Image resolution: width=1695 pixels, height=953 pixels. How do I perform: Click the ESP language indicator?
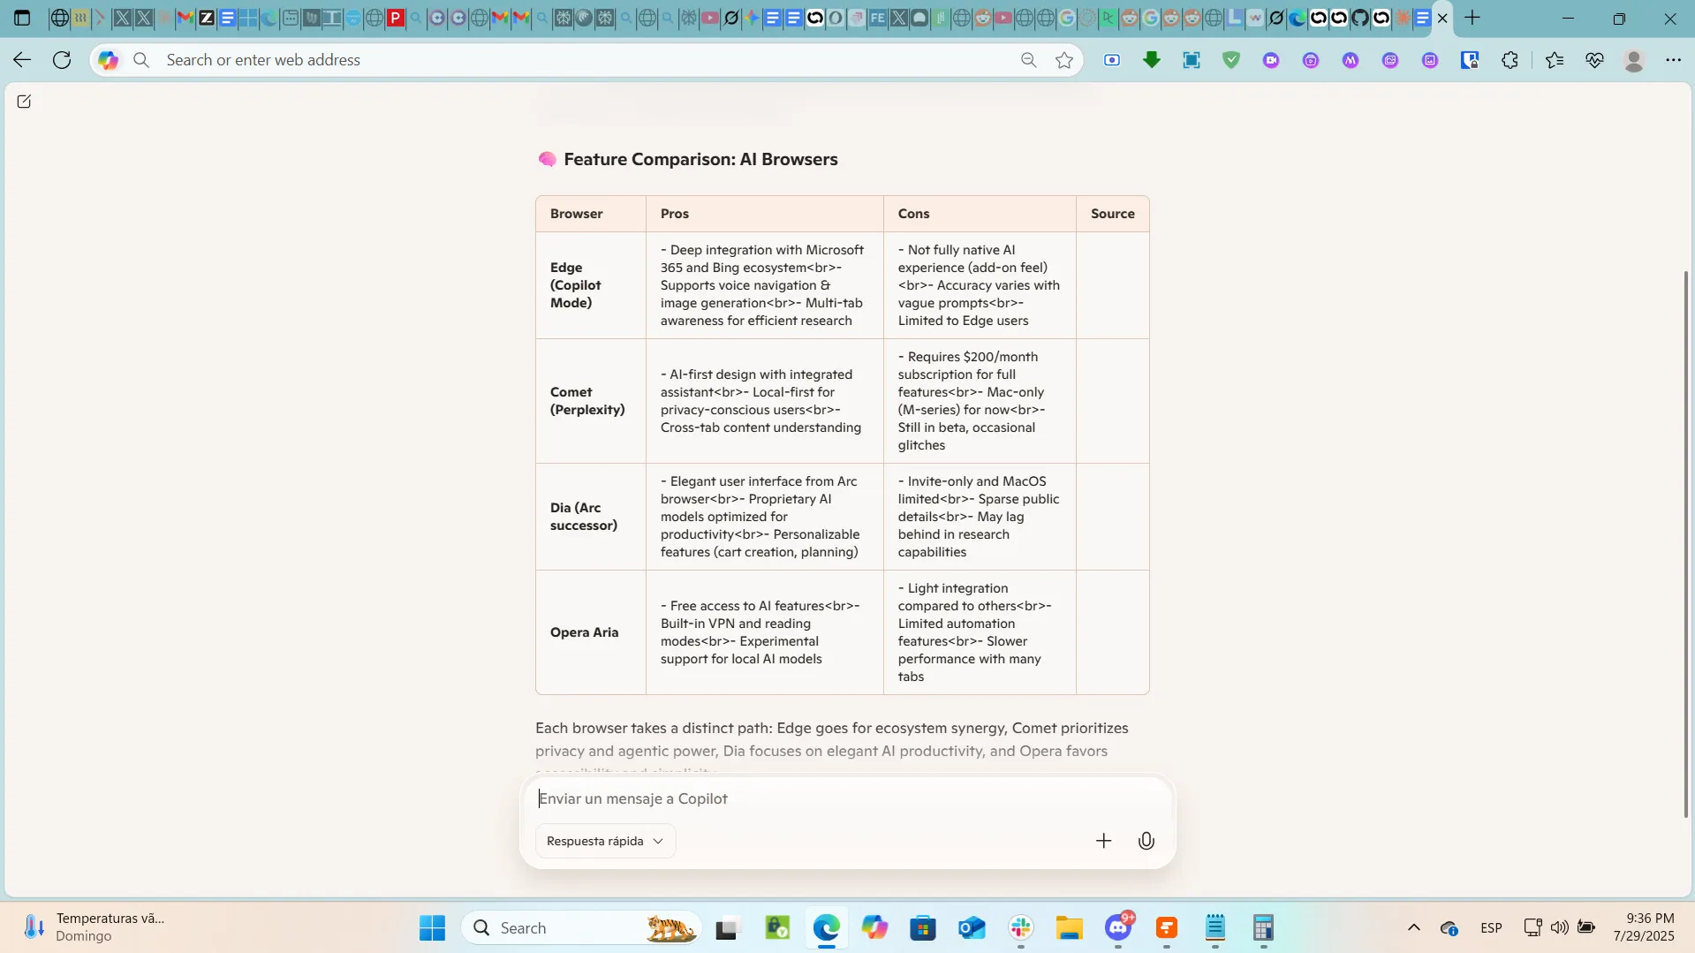tap(1491, 927)
